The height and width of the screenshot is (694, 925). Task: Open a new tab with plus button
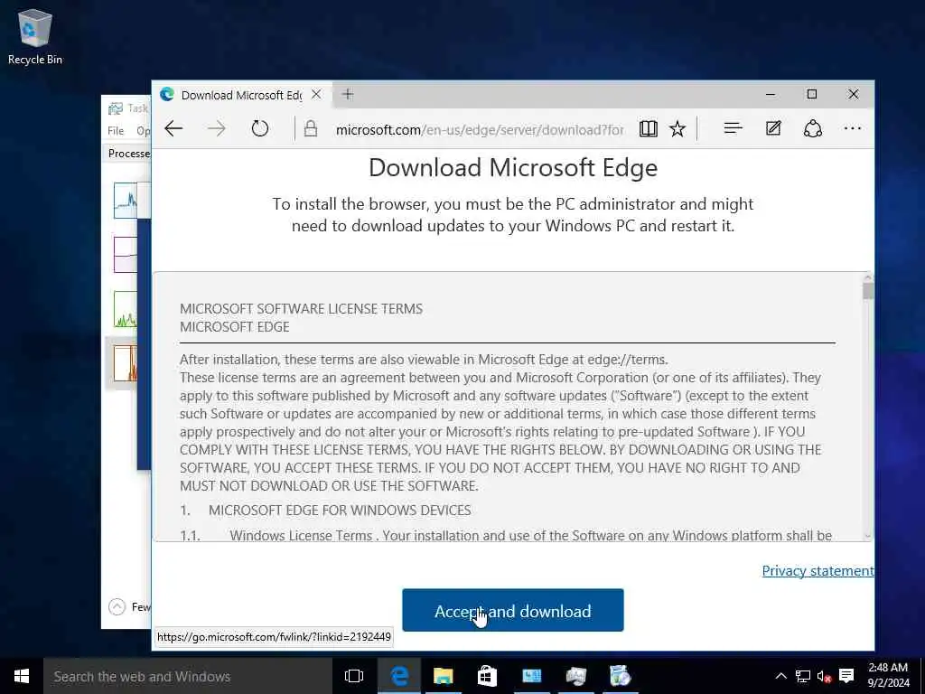tap(348, 94)
